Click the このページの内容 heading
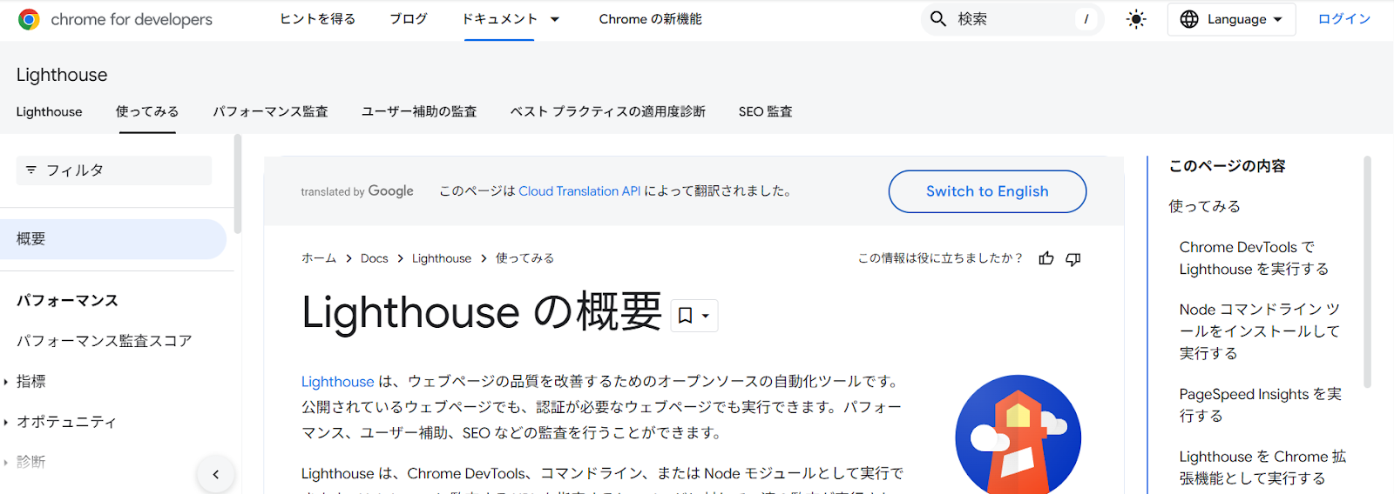 click(1227, 166)
